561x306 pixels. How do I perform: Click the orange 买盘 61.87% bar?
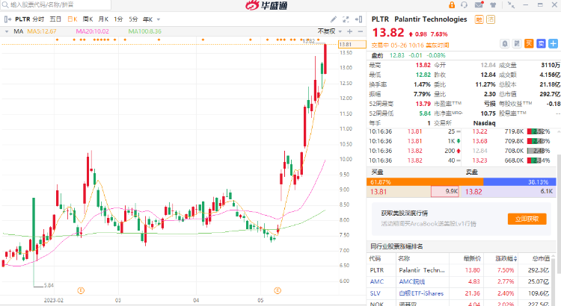[x=425, y=182]
